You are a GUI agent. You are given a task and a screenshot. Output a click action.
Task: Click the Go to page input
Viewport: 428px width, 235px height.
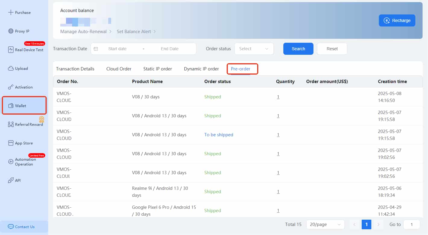[x=412, y=224]
